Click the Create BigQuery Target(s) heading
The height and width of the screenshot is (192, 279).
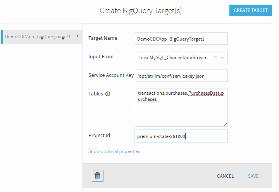[141, 11]
